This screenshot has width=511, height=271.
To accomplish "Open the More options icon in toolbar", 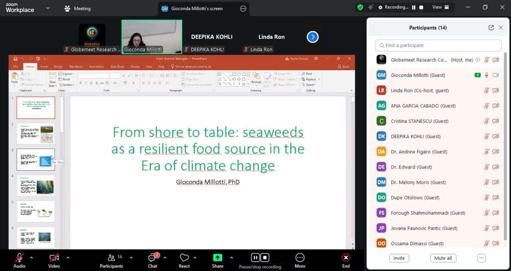I will (x=300, y=258).
